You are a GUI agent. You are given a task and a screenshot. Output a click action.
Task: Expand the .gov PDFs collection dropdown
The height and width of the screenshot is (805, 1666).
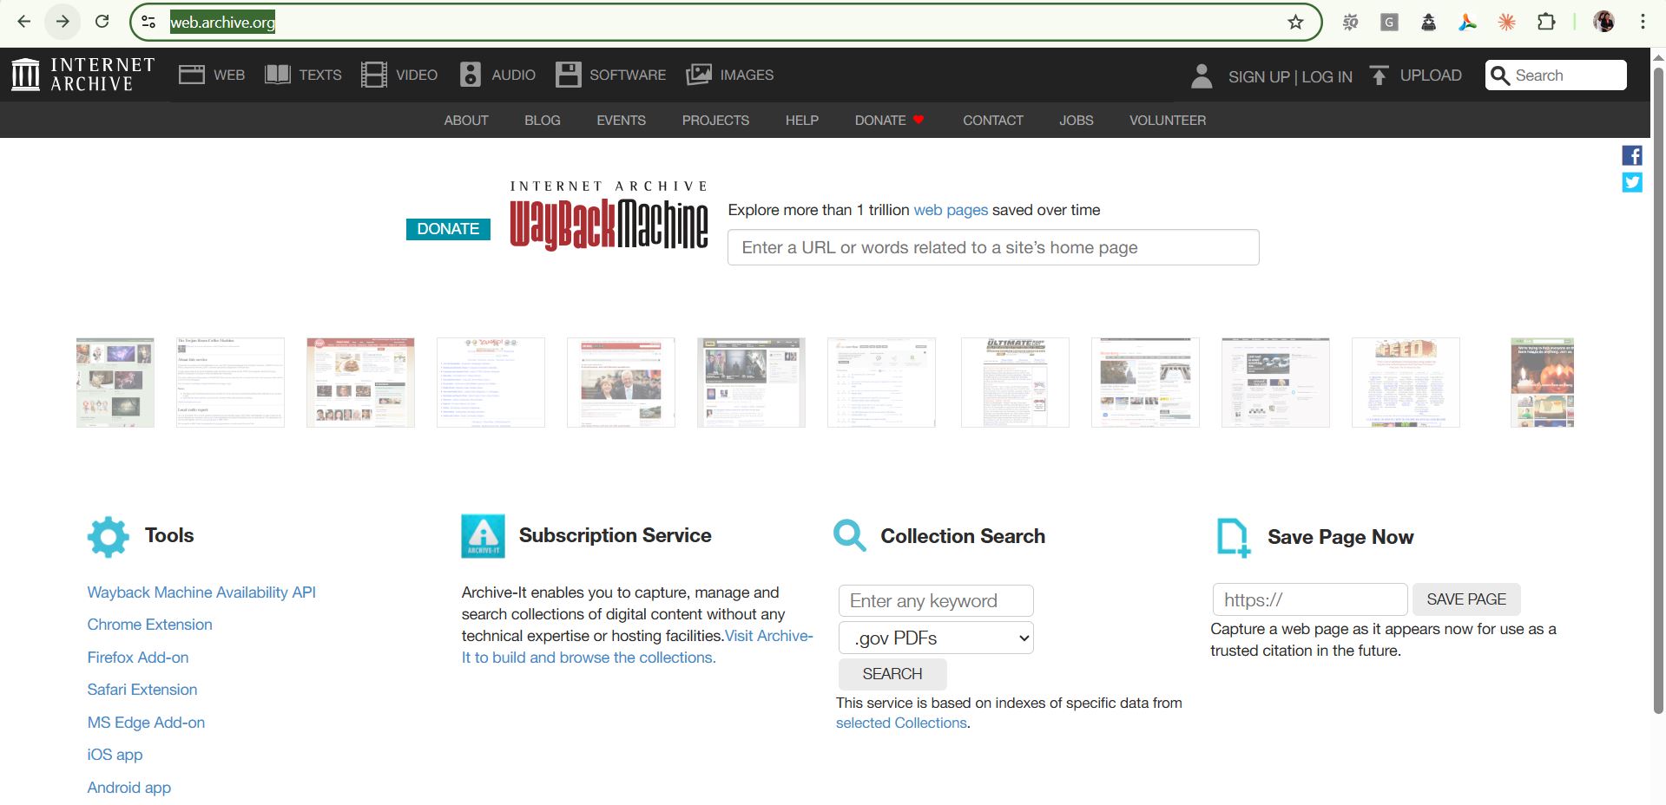pyautogui.click(x=936, y=638)
